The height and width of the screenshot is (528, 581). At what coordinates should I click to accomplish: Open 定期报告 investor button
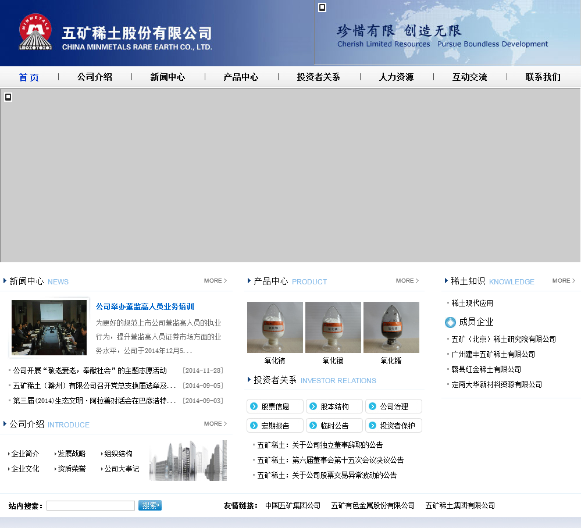pyautogui.click(x=275, y=426)
